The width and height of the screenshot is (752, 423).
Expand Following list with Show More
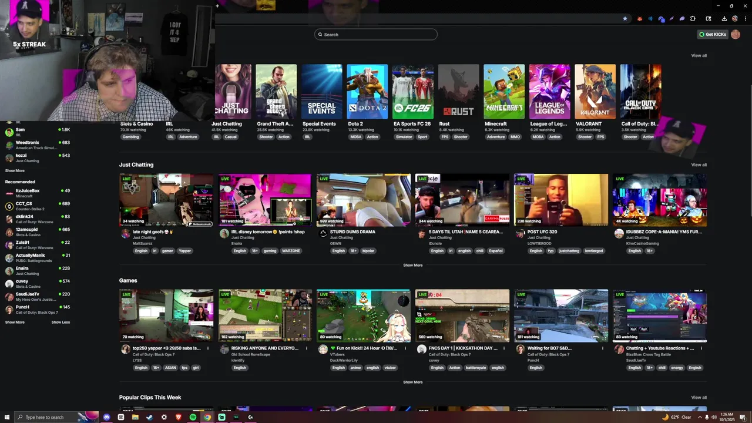coord(15,170)
